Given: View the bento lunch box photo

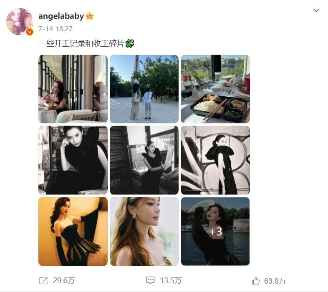Looking at the screenshot, I should [x=215, y=89].
